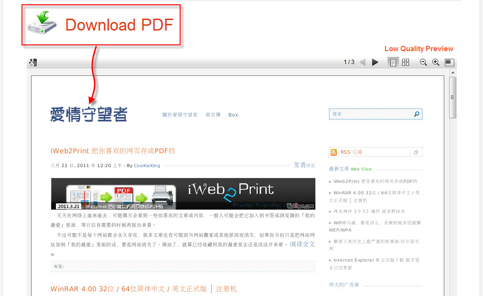Go to next page in preview
Screen dimensions: 483x296
click(x=375, y=63)
